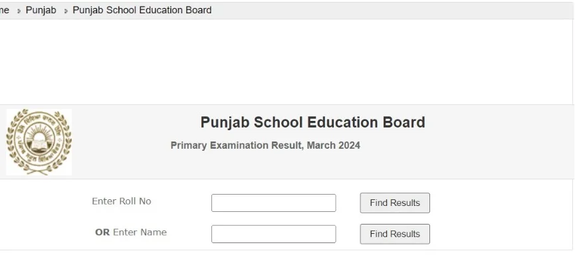Click the arrow before Punjab School Education Board
This screenshot has width=575, height=277.
tap(66, 11)
